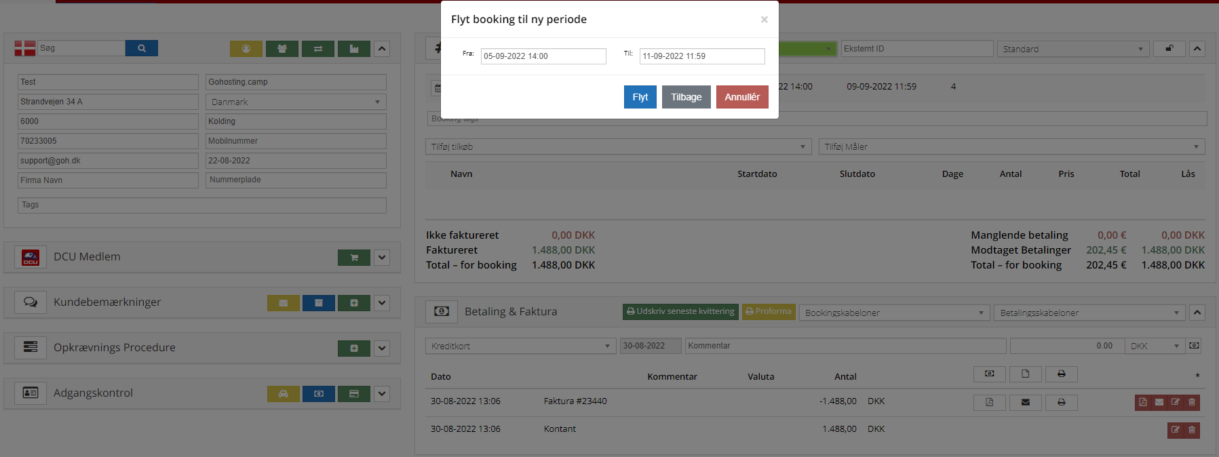The height and width of the screenshot is (457, 1219).
Task: Click the yellow envelope icon in Kundebemærkninger
Action: click(x=283, y=303)
